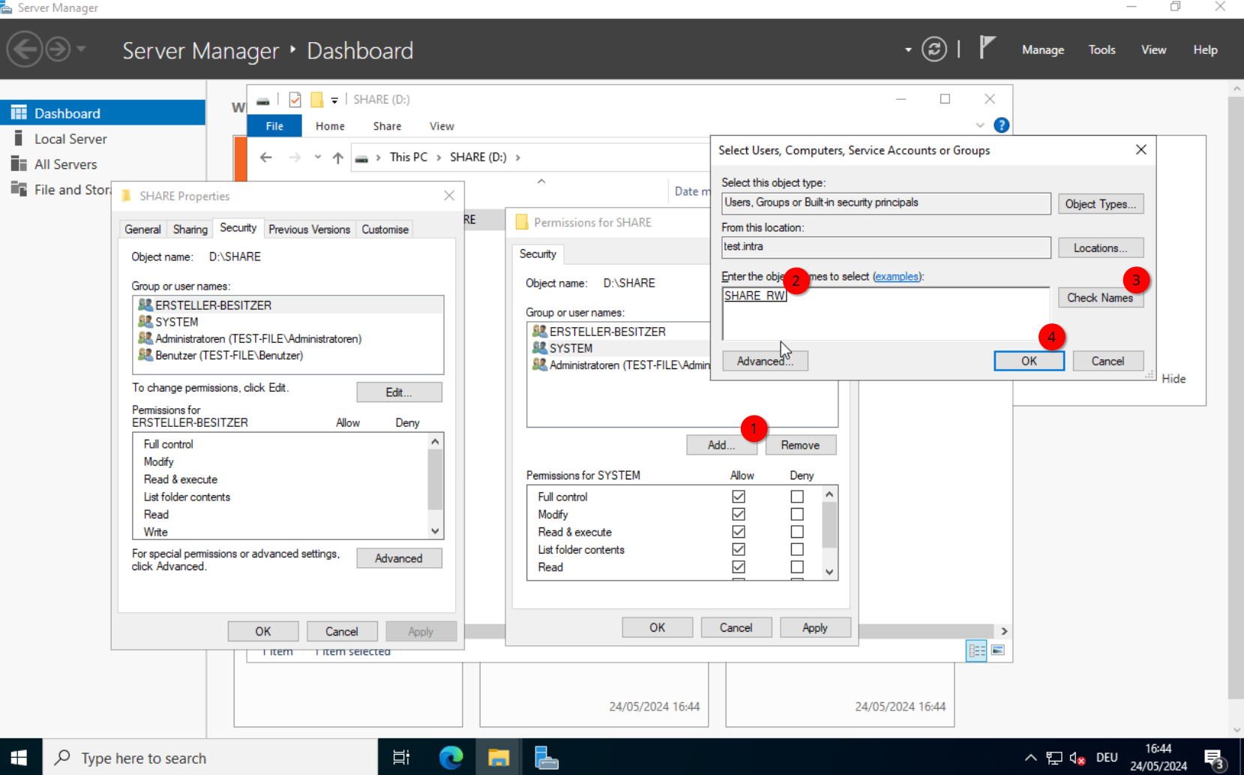Open the Previous Versions tab
Viewport: 1244px width, 775px height.
(309, 229)
